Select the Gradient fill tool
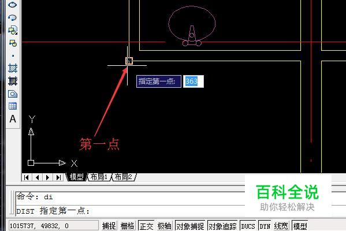 13,81
